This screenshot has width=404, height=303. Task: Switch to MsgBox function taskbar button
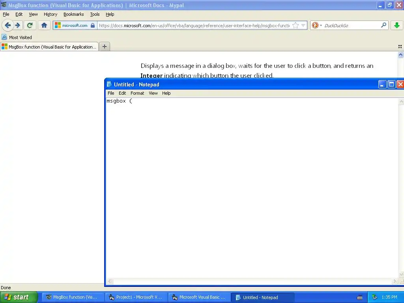click(73, 297)
